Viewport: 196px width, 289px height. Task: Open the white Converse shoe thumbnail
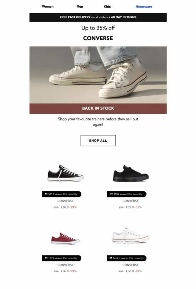[131, 235]
